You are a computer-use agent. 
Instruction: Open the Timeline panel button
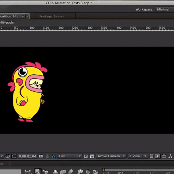164,156
